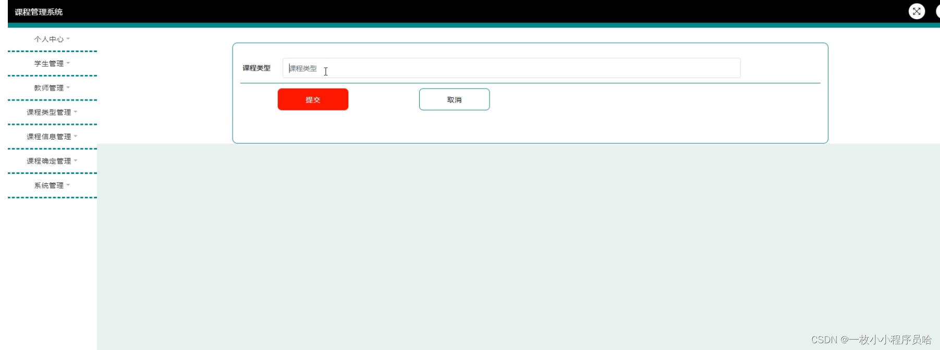Expand the arrow beside 教师管理
This screenshot has height=350, width=940.
pos(68,87)
